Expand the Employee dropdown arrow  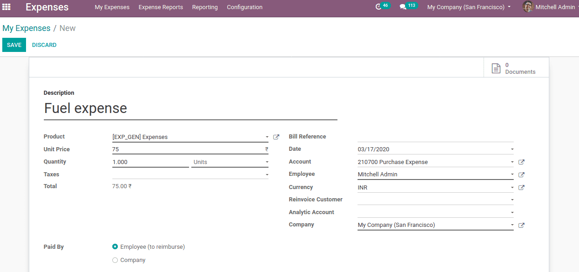pos(512,174)
